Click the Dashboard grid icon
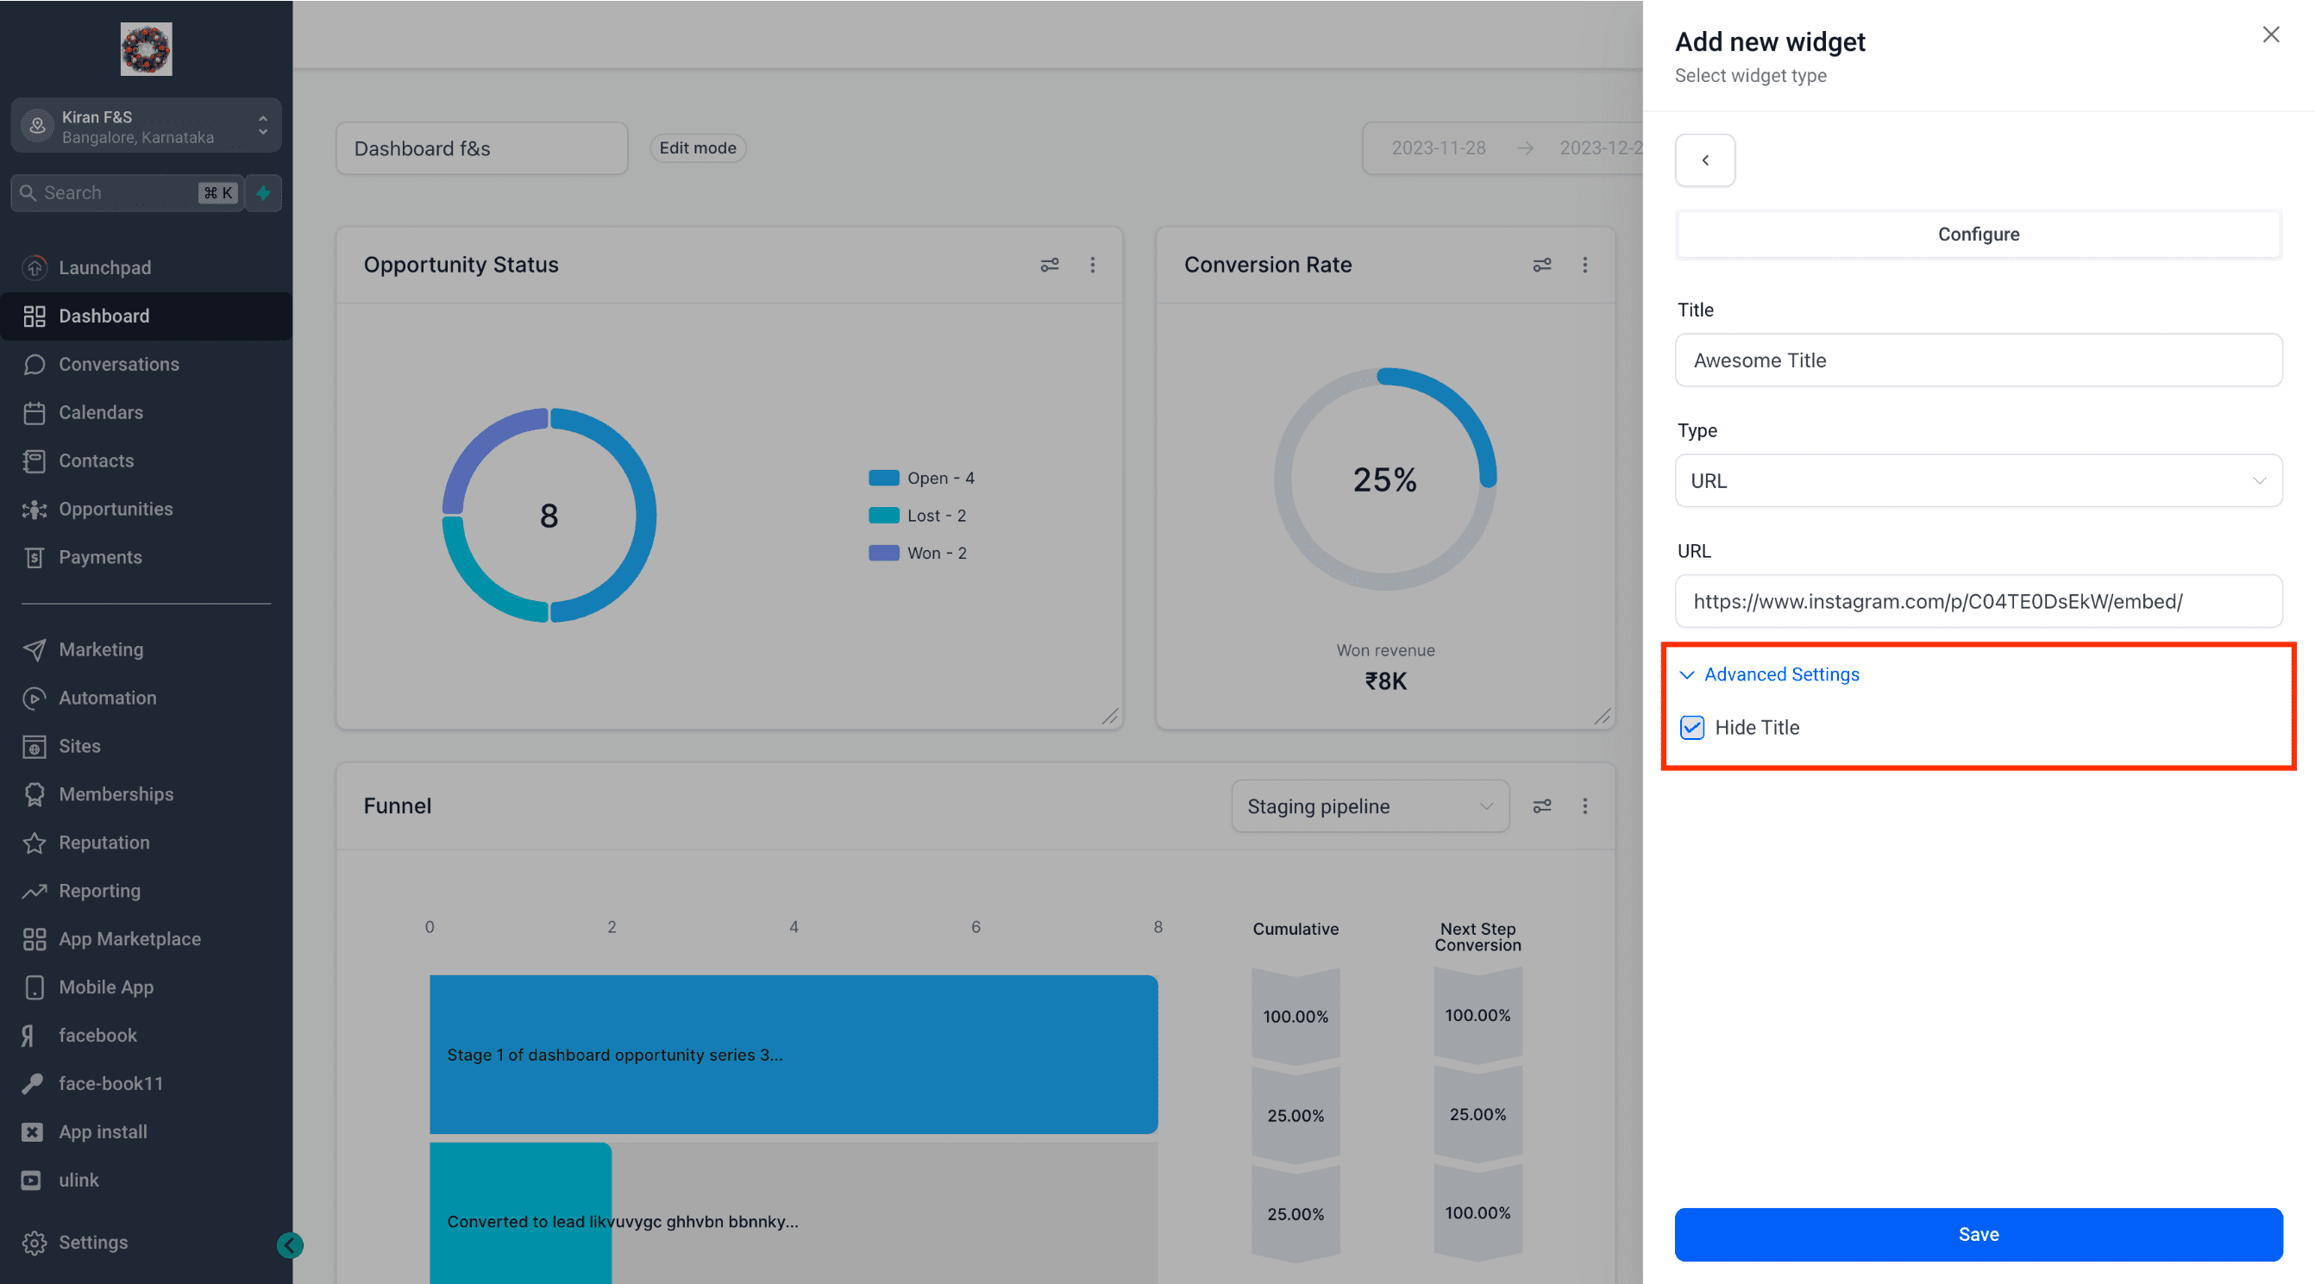This screenshot has height=1284, width=2315. tap(35, 316)
